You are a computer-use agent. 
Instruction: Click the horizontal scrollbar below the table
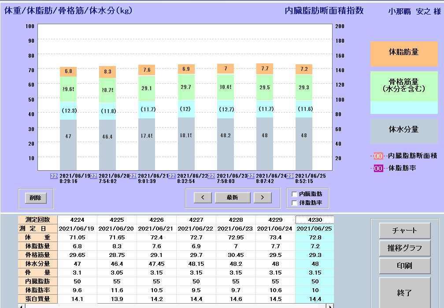(176, 305)
